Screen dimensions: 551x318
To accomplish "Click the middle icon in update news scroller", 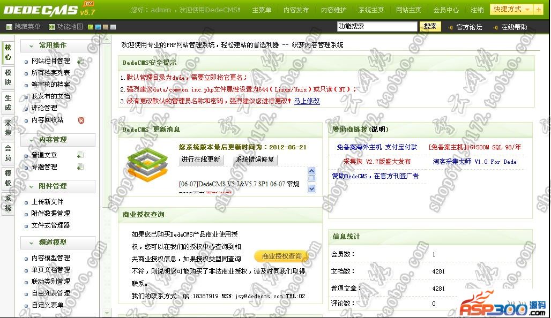I will (312, 179).
